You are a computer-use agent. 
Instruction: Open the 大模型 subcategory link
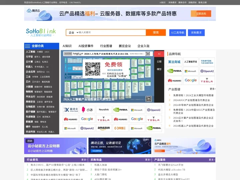[40, 52]
